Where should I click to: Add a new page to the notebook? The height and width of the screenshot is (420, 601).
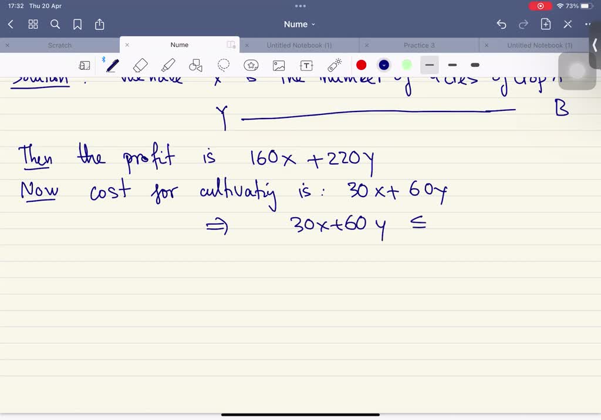click(x=545, y=24)
